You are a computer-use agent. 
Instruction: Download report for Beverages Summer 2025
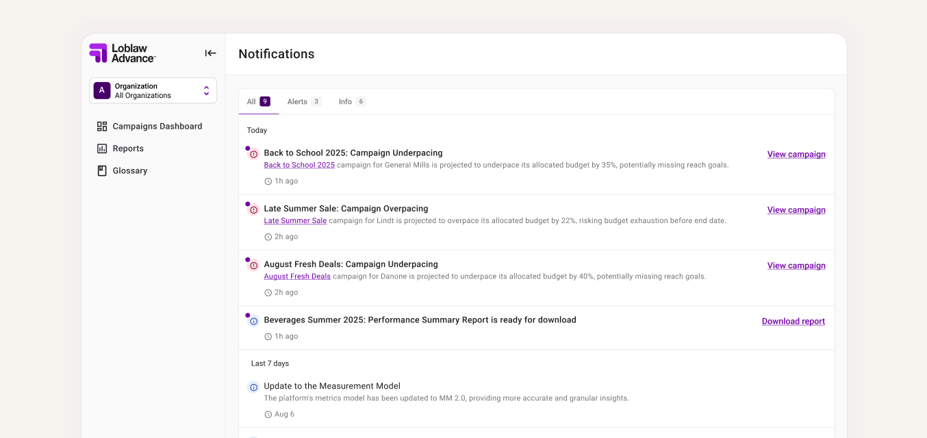coord(793,321)
